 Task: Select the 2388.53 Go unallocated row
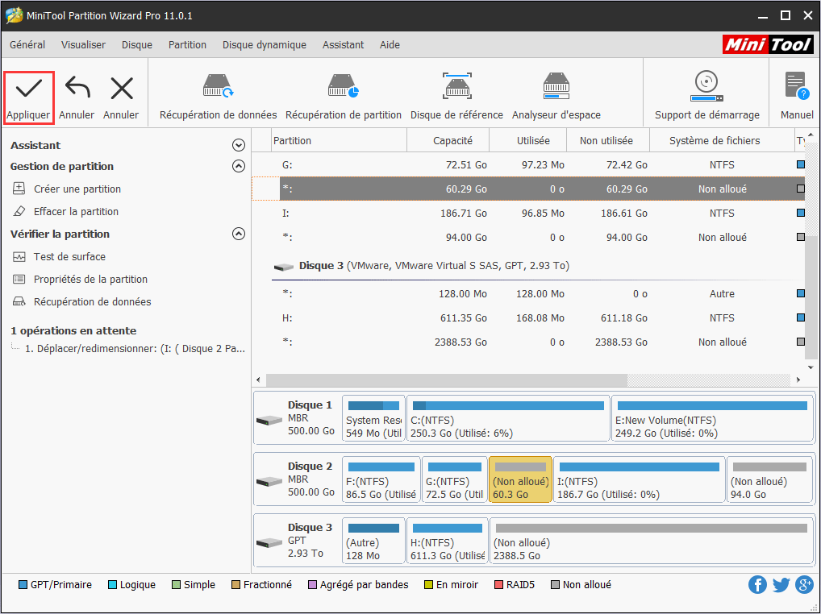point(529,342)
